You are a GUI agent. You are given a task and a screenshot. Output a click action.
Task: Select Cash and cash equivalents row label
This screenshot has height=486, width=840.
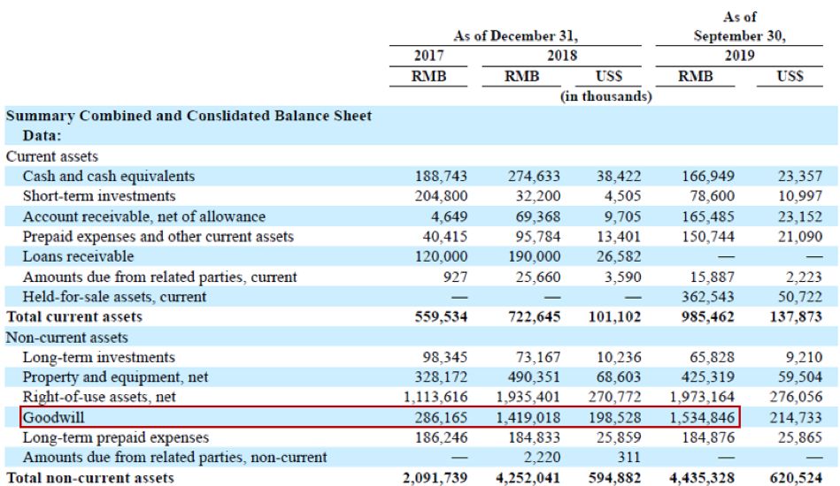109,176
